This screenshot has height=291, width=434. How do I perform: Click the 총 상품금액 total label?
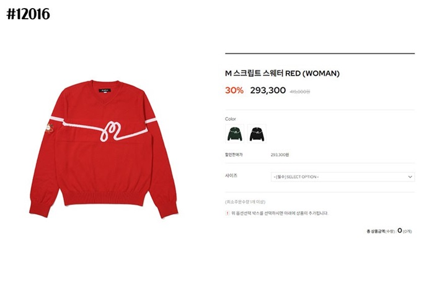pyautogui.click(x=381, y=232)
